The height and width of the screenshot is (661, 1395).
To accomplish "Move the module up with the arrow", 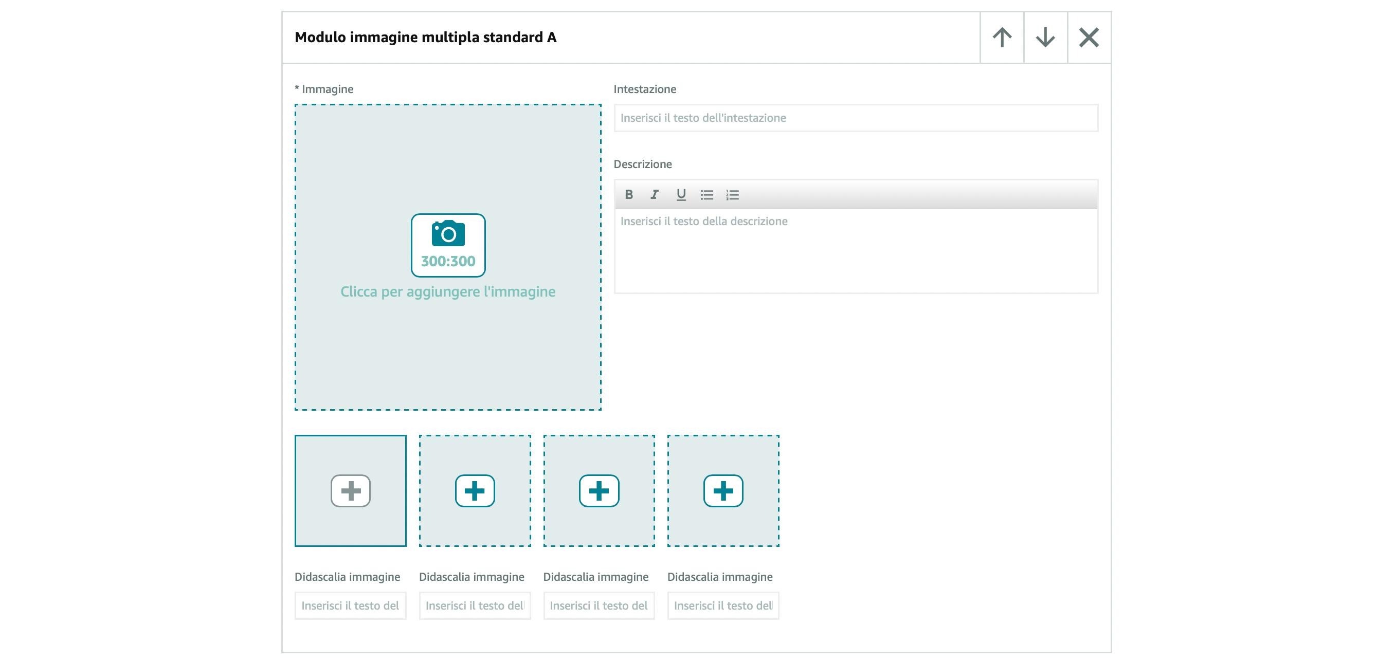I will 1002,38.
